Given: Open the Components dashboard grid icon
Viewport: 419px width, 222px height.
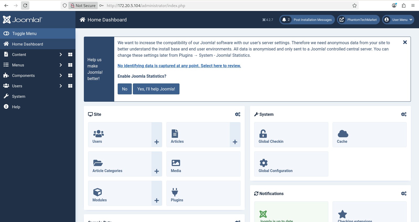Looking at the screenshot, I should tap(70, 75).
